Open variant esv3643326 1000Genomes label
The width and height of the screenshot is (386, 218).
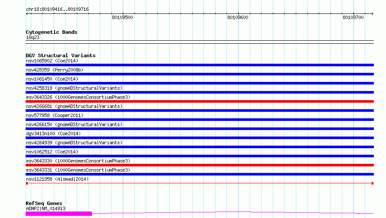click(78, 97)
